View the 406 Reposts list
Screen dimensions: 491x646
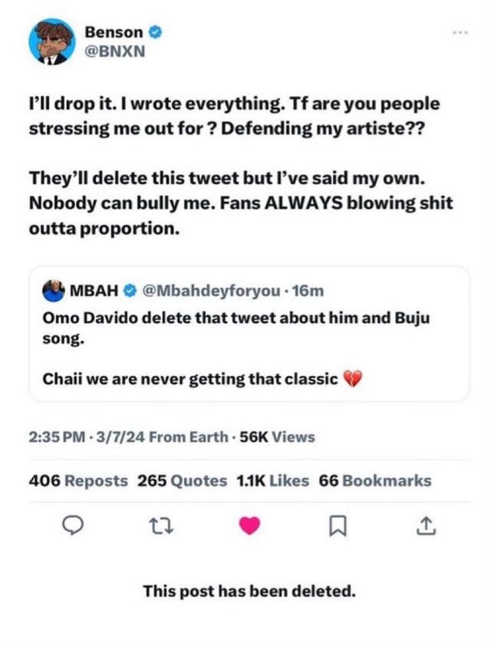tap(78, 481)
